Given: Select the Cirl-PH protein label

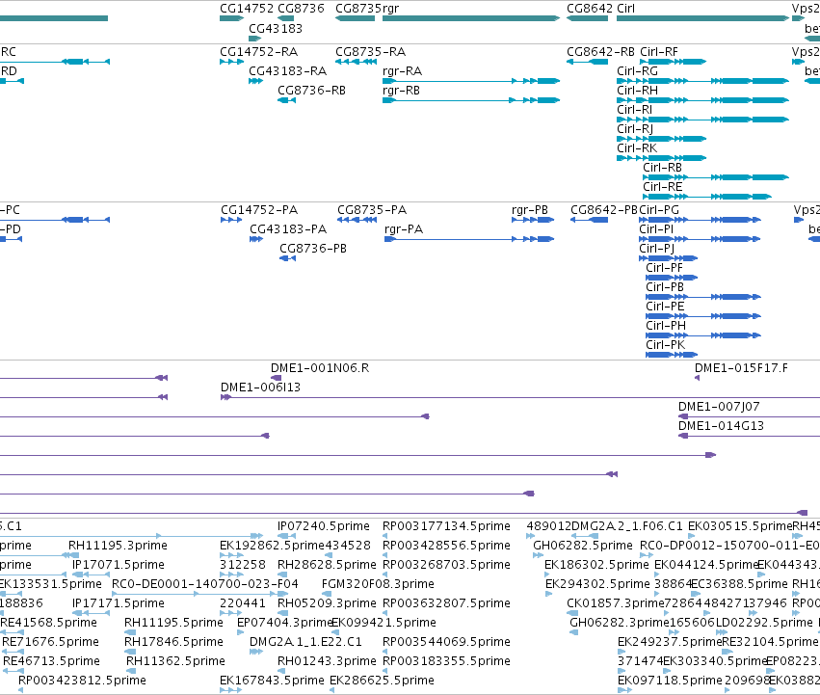Looking at the screenshot, I should (666, 327).
